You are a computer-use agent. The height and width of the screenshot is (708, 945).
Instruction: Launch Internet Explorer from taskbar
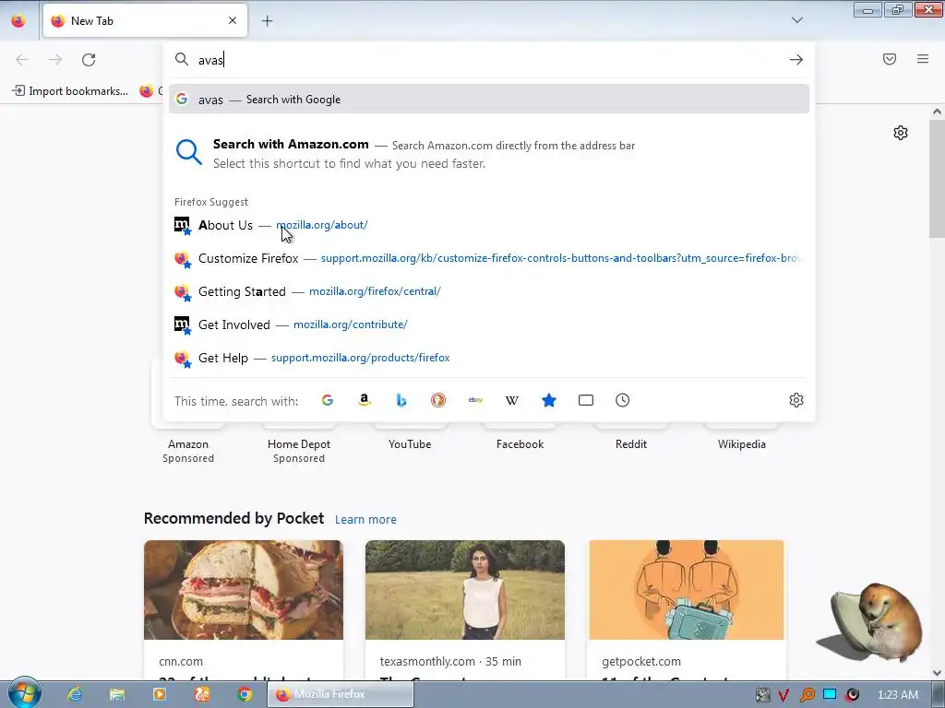click(x=75, y=694)
